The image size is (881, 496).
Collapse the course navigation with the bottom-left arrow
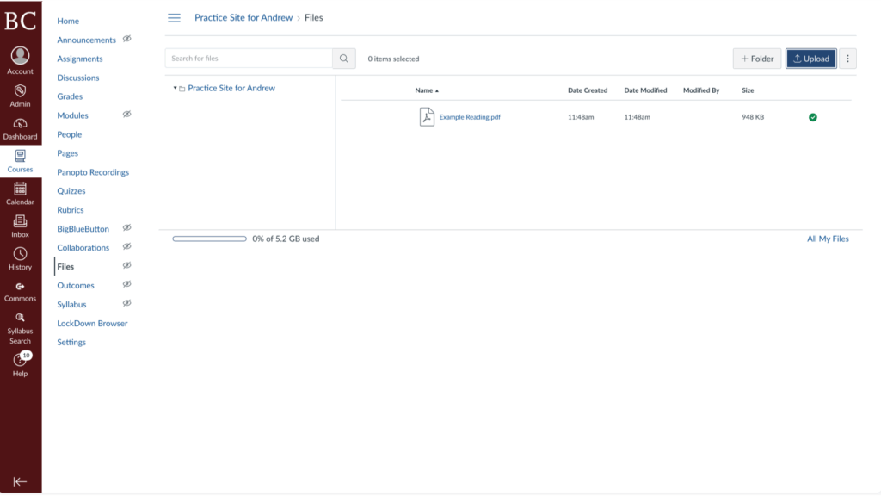[x=20, y=484]
